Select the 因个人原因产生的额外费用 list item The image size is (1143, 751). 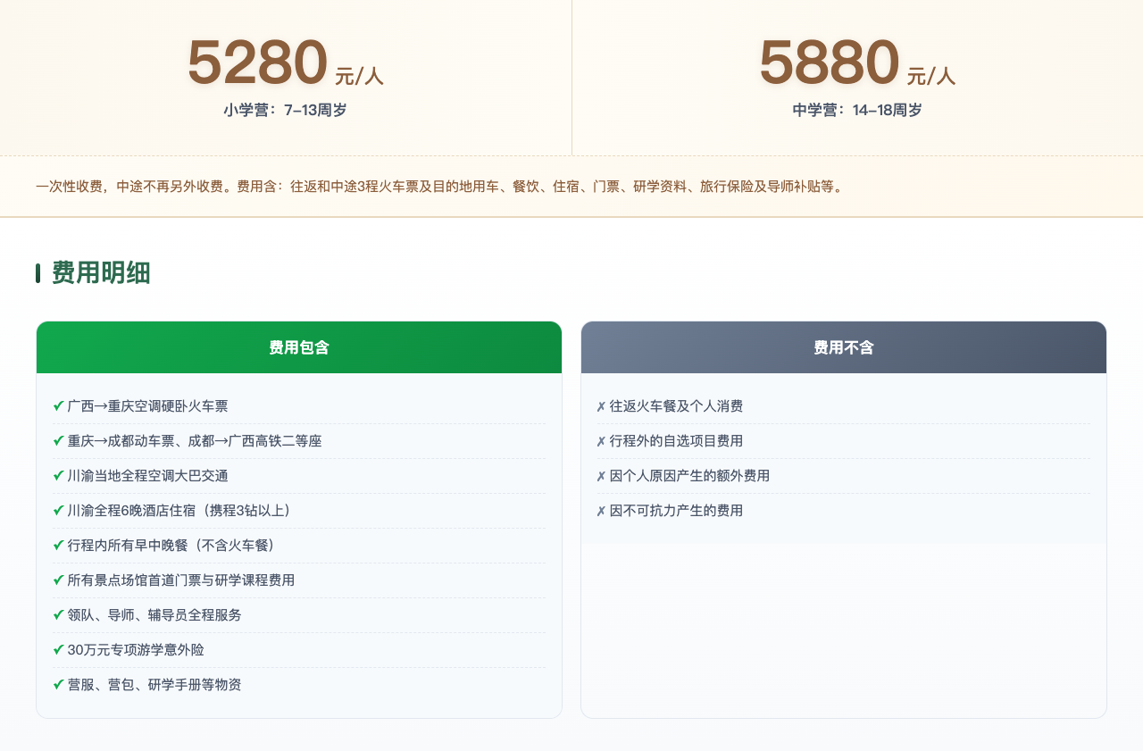[x=688, y=475]
